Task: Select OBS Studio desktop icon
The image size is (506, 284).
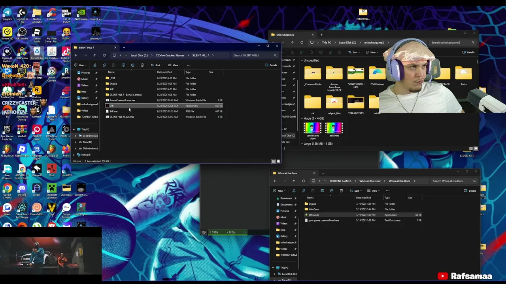Action: point(22,34)
